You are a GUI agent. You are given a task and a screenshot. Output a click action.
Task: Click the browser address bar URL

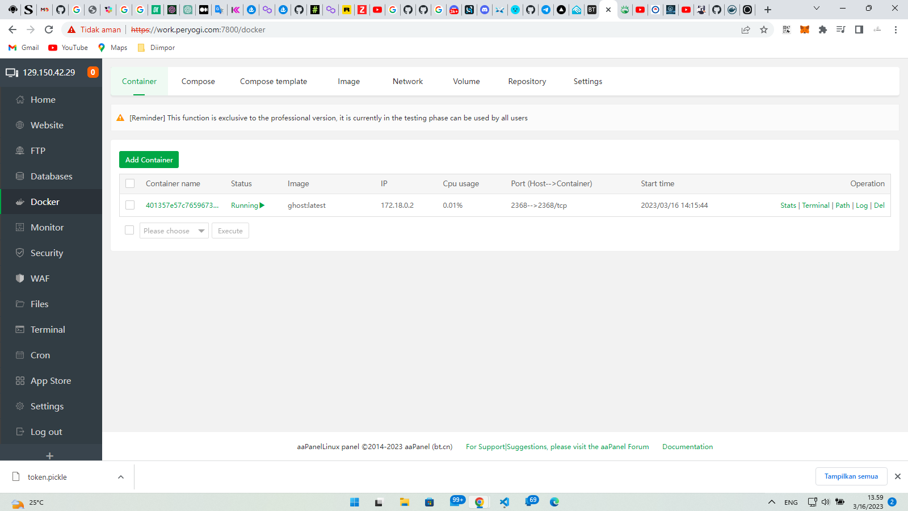coord(198,30)
